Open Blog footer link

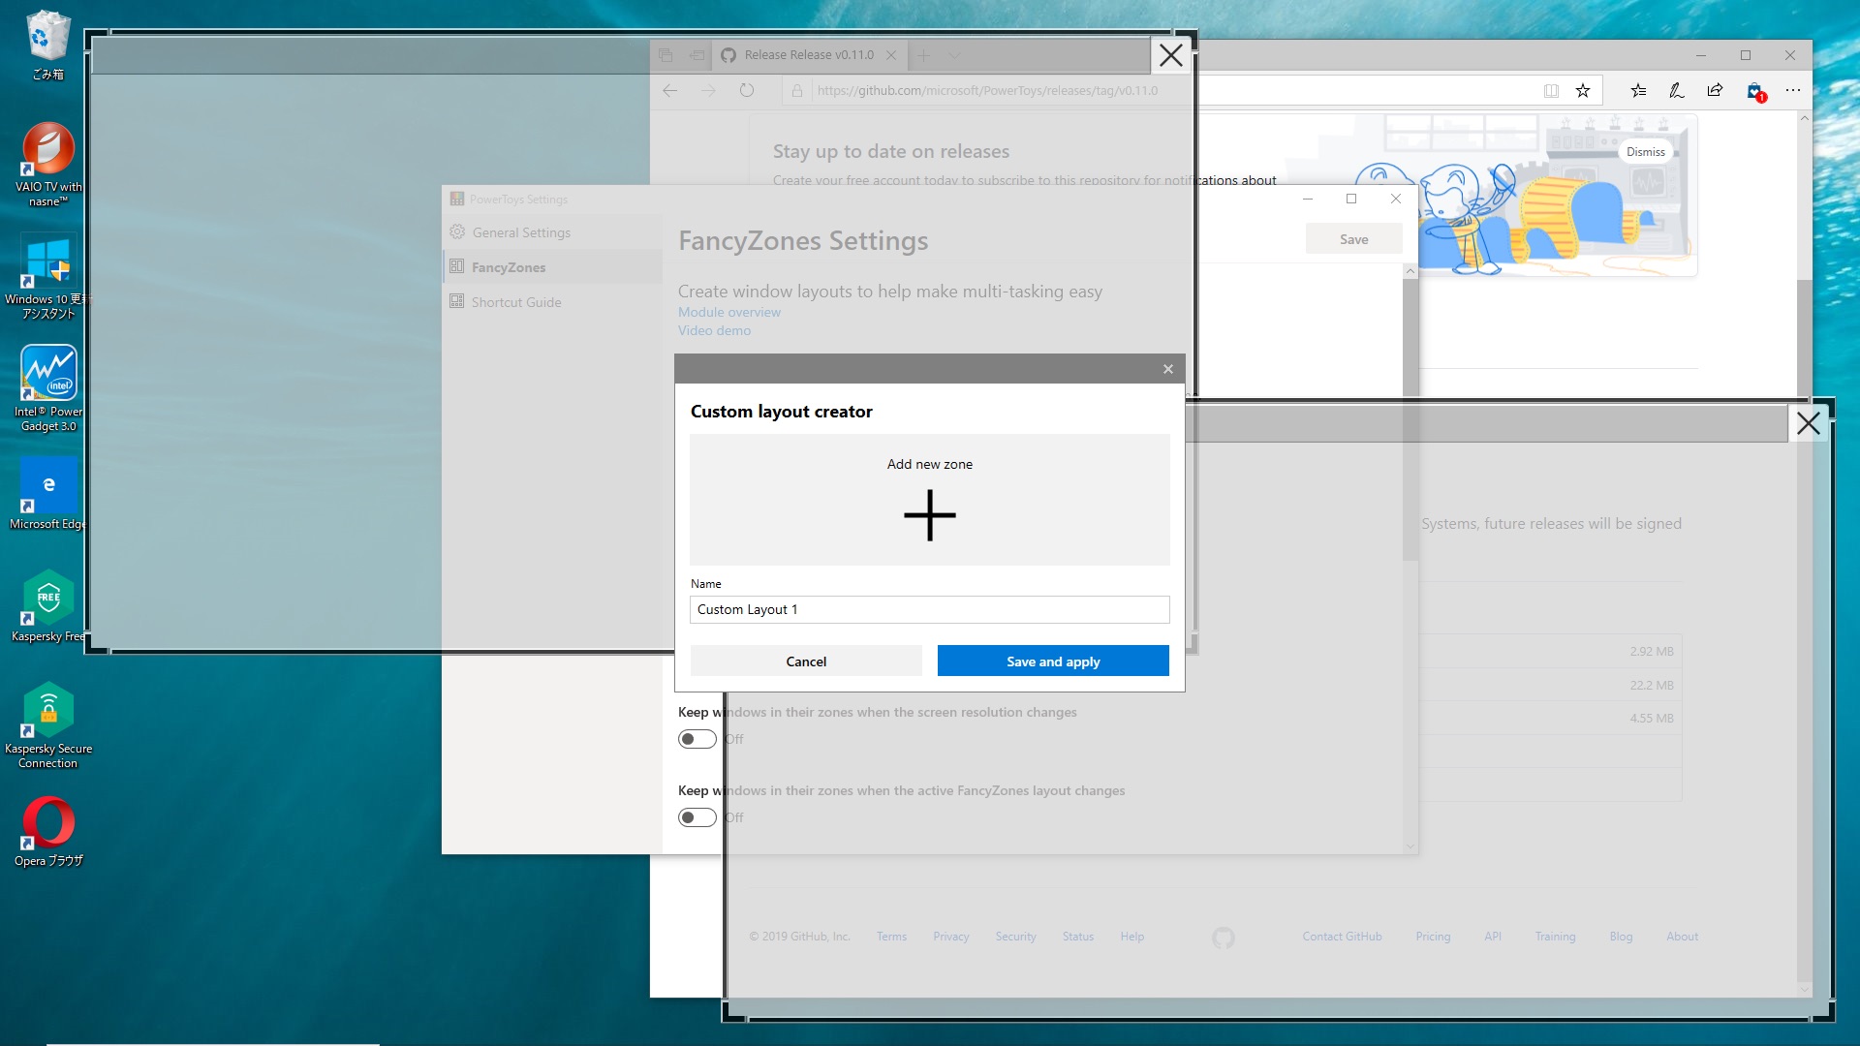[x=1621, y=937]
